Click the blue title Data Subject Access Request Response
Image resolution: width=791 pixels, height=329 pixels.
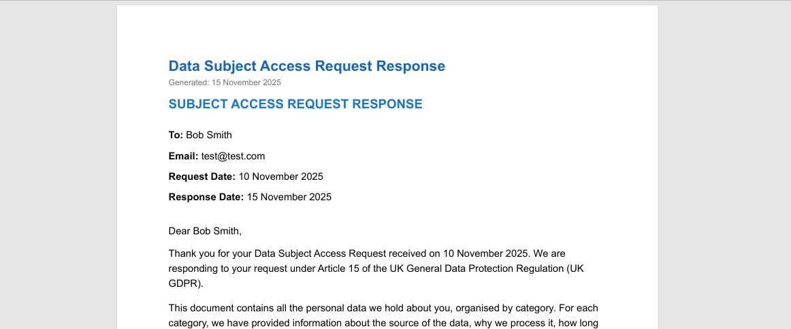[x=306, y=66]
